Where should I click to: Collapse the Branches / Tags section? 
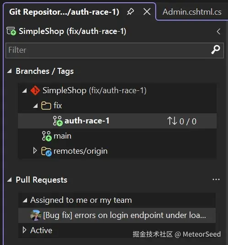[x=10, y=71]
